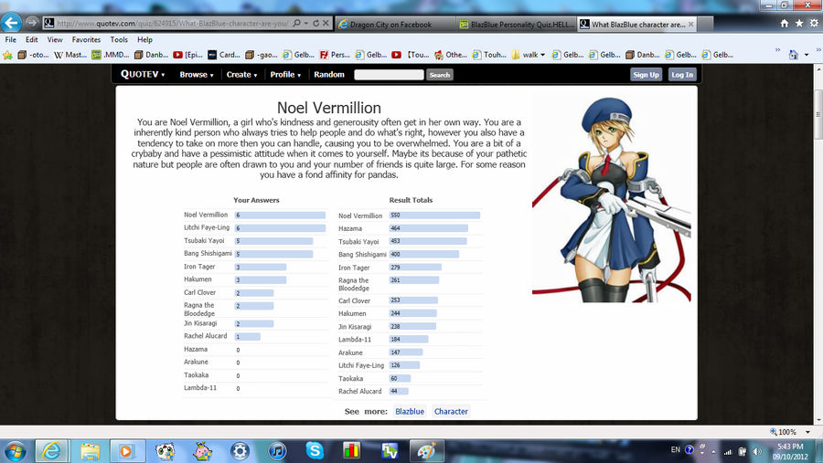Click the Sign Up button
Screen dimensions: 823x463
[646, 75]
